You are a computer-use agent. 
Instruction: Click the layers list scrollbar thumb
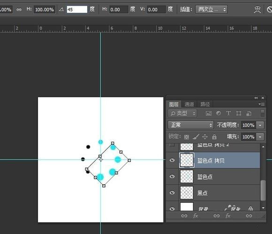(x=263, y=190)
